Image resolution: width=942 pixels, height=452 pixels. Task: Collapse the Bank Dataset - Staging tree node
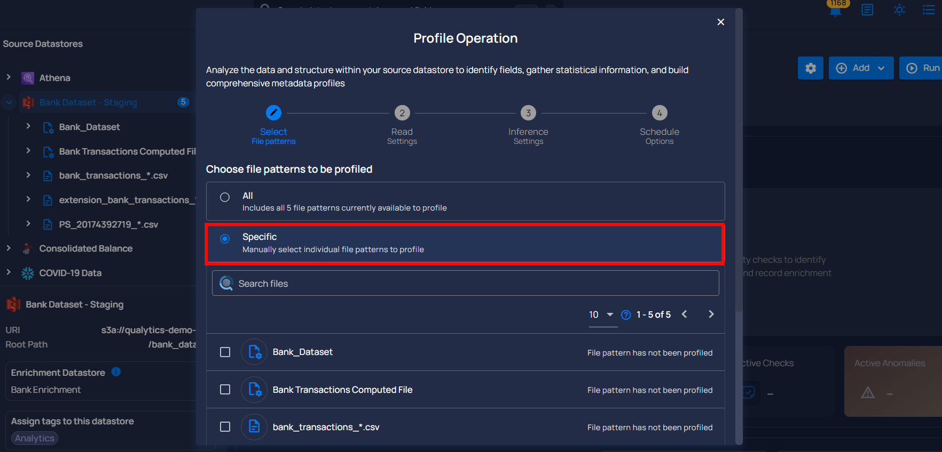click(9, 102)
